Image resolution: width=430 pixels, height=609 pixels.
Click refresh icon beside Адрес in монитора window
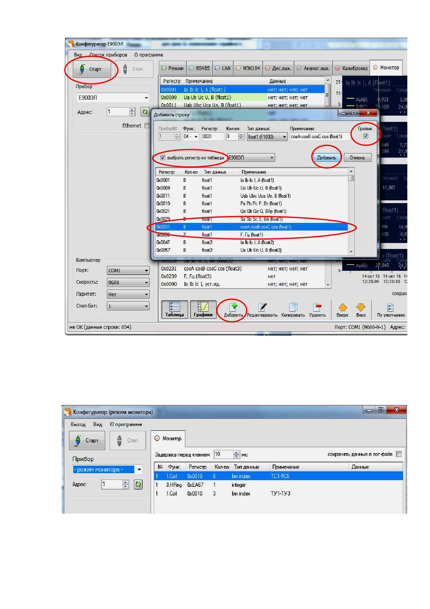[x=138, y=484]
